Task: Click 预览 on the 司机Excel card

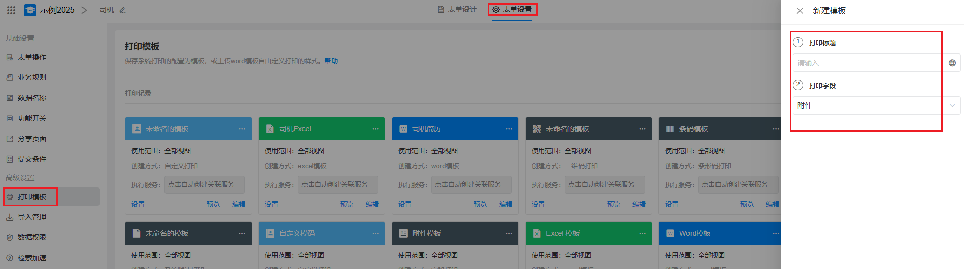Action: tap(347, 204)
